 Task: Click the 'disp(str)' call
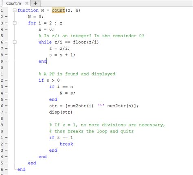pos(61,112)
